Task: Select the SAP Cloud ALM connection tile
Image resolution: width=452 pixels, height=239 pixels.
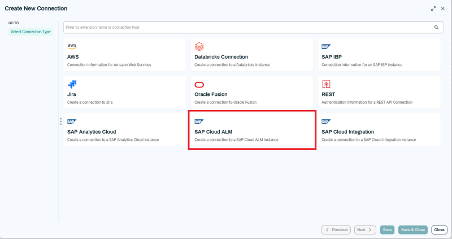Action: click(x=251, y=130)
